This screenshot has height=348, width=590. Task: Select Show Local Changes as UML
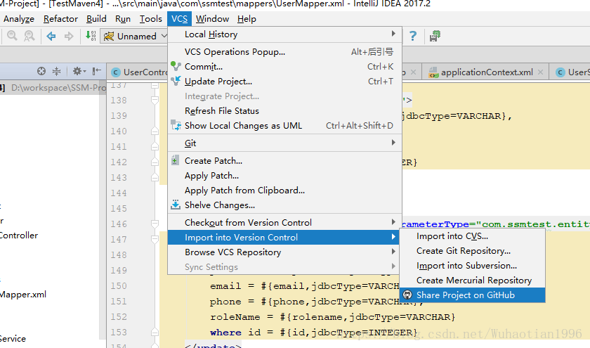(x=285, y=125)
